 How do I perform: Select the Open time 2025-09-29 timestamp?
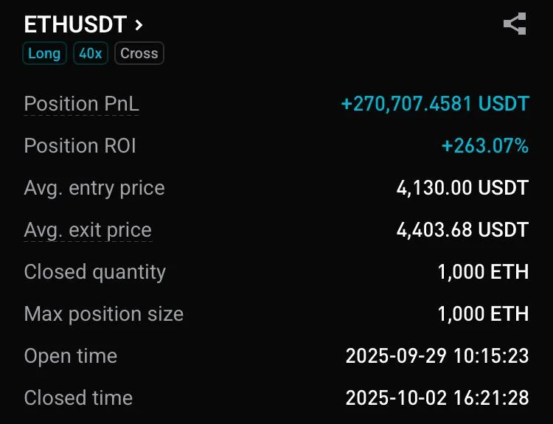pos(437,356)
